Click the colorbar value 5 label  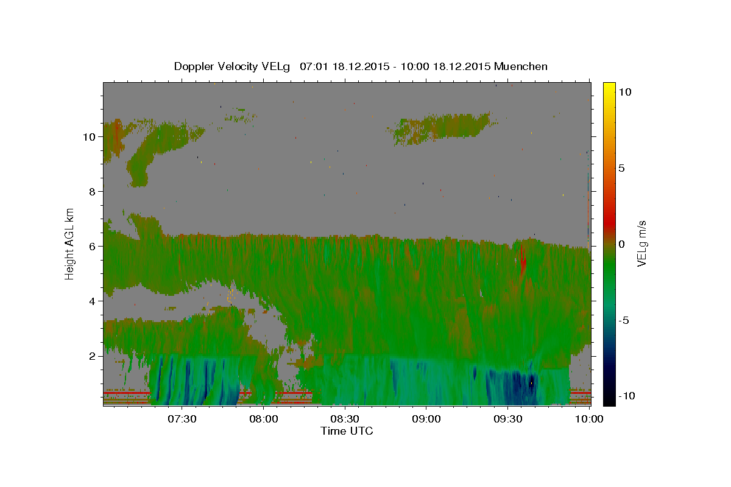(621, 167)
